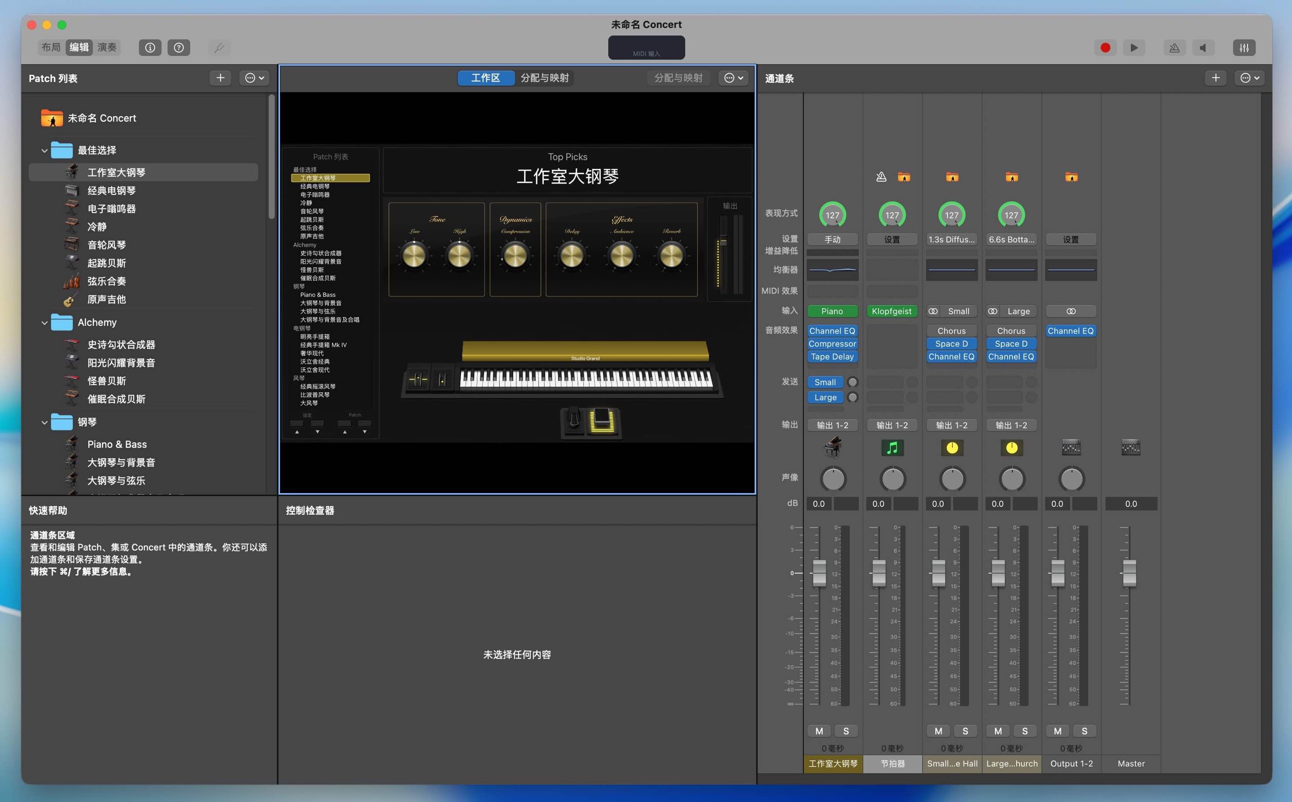1292x802 pixels.
Task: Click the info circle icon in the toolbar
Action: click(x=150, y=47)
